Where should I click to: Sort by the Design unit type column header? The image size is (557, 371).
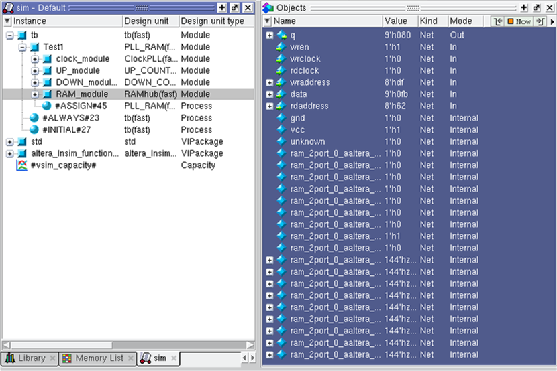[216, 21]
